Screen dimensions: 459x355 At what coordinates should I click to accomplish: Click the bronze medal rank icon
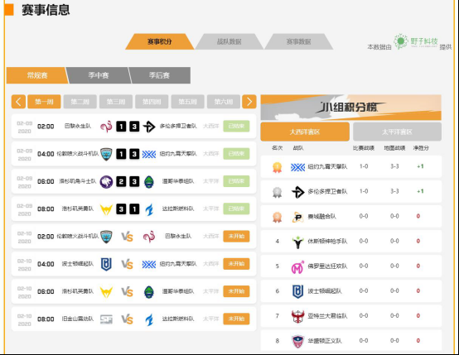(x=278, y=217)
